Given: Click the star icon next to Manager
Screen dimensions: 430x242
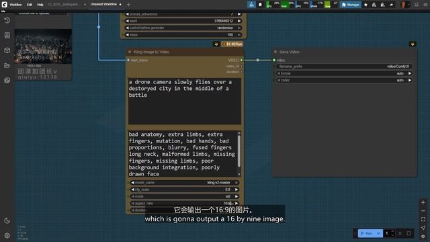Looking at the screenshot, I should (x=365, y=5).
